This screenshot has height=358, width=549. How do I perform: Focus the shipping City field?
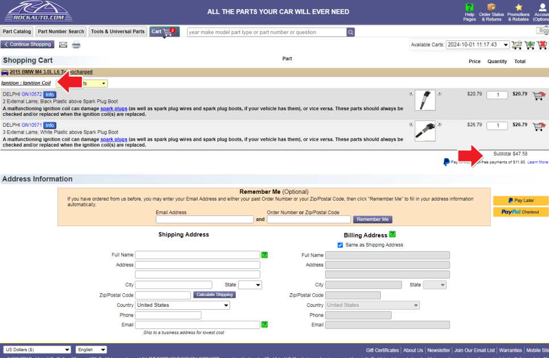174,285
